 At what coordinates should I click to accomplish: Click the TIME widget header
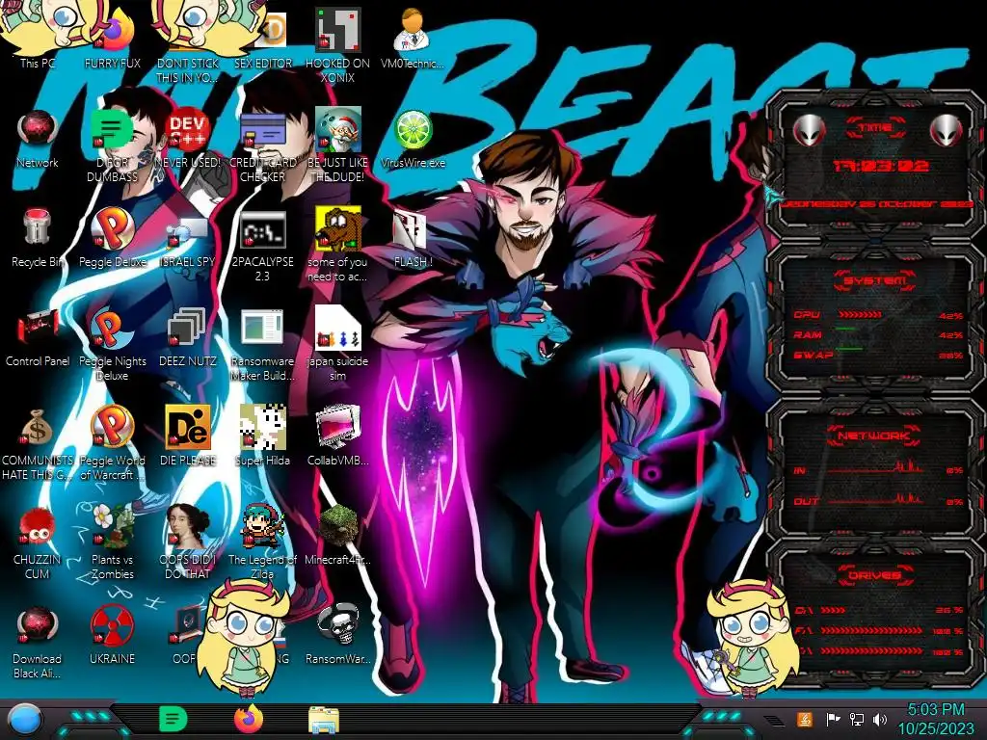[x=875, y=128]
